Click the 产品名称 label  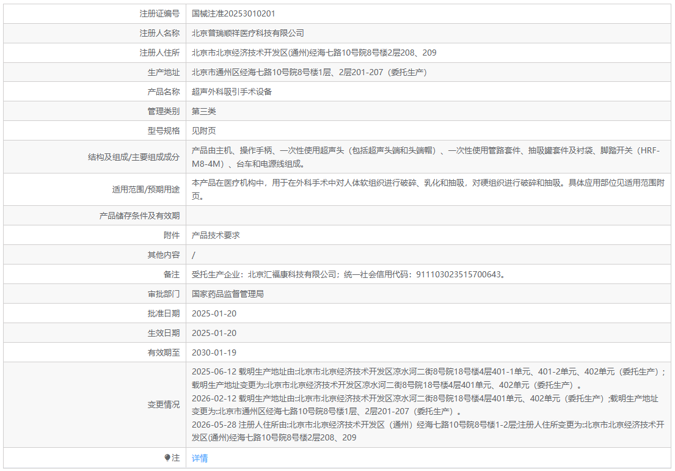click(164, 92)
